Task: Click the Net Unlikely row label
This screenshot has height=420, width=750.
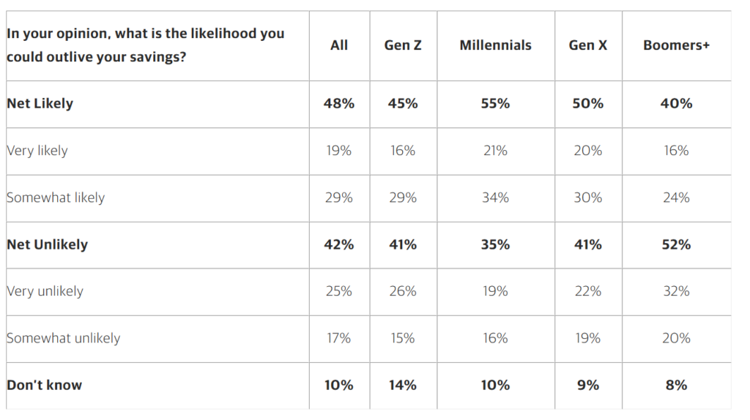Action: (47, 244)
